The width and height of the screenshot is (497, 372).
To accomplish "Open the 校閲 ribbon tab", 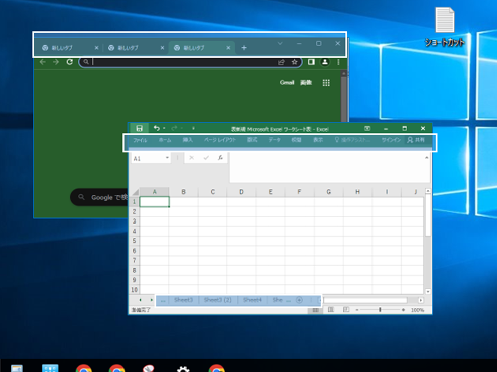I will (x=296, y=140).
